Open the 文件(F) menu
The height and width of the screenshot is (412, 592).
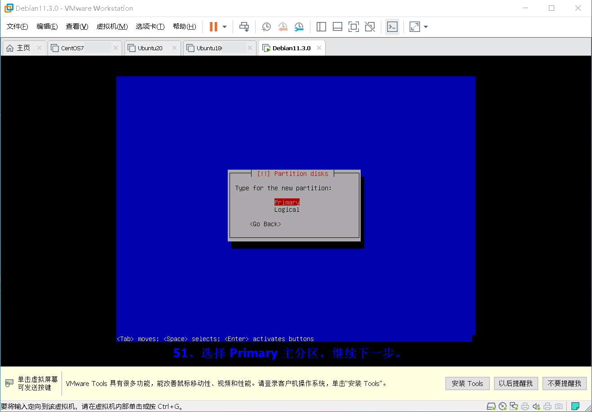click(18, 26)
